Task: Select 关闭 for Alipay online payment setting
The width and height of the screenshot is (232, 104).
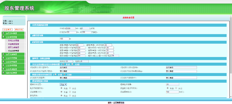Action: (72, 64)
